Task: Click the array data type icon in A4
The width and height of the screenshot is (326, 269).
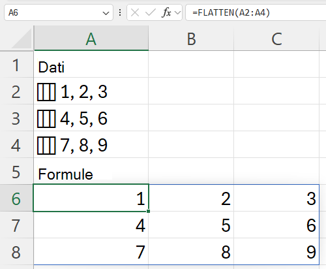Action: [46, 146]
